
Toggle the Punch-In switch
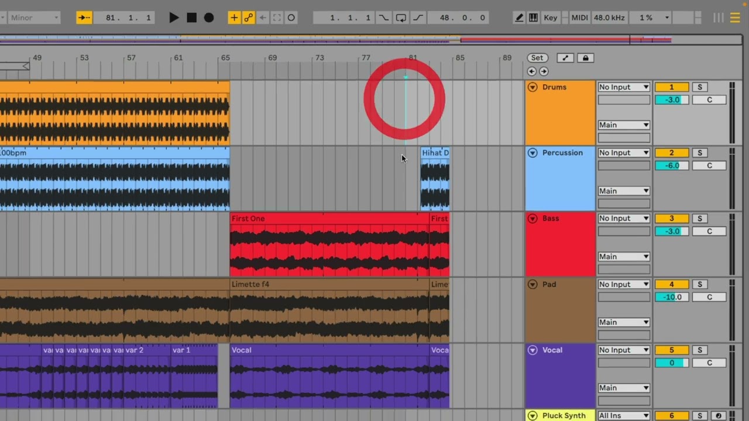click(383, 18)
